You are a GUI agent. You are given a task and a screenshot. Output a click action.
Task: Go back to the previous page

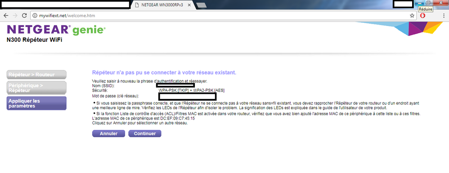[x=6, y=15]
